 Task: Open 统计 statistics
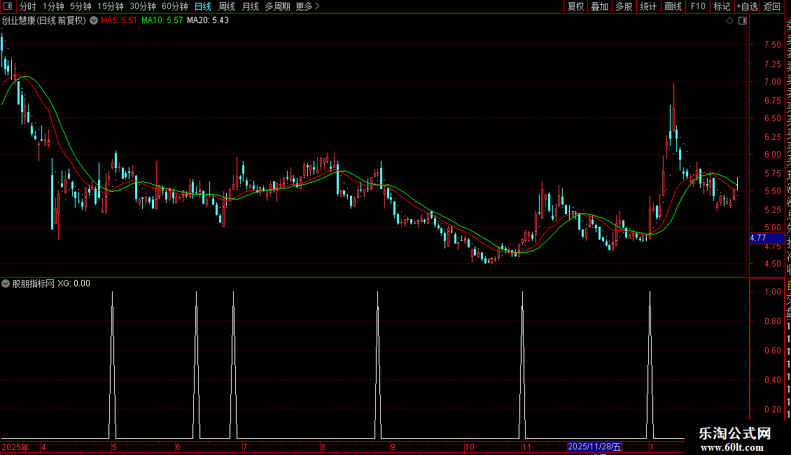648,6
